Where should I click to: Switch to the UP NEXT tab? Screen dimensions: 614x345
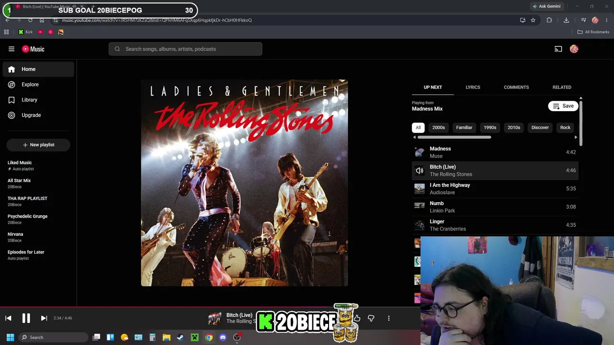pos(433,87)
